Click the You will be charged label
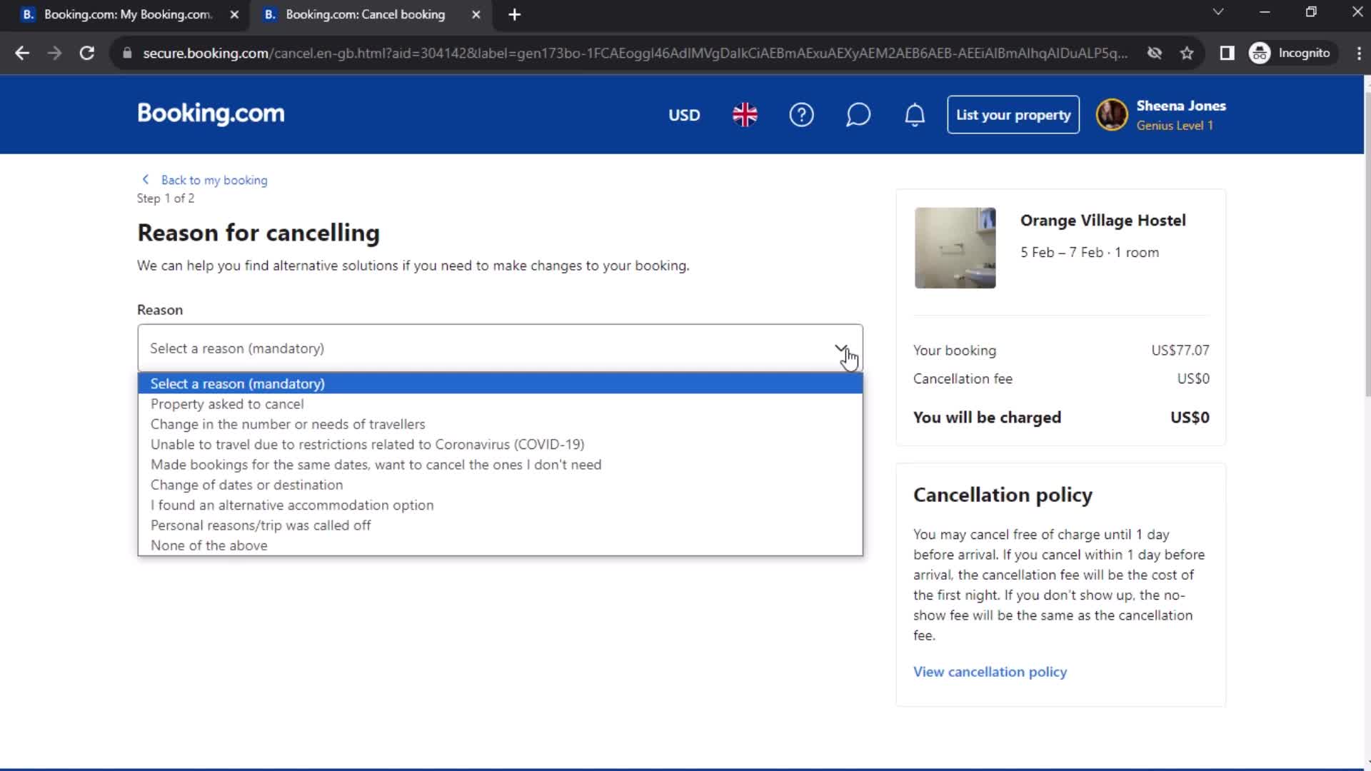Viewport: 1371px width, 771px height. point(987,418)
